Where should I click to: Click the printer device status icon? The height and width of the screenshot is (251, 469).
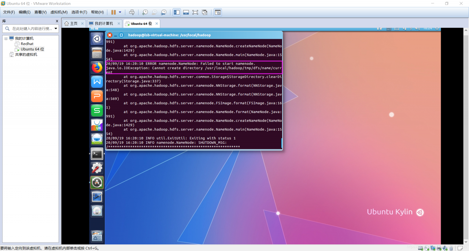tap(439, 248)
